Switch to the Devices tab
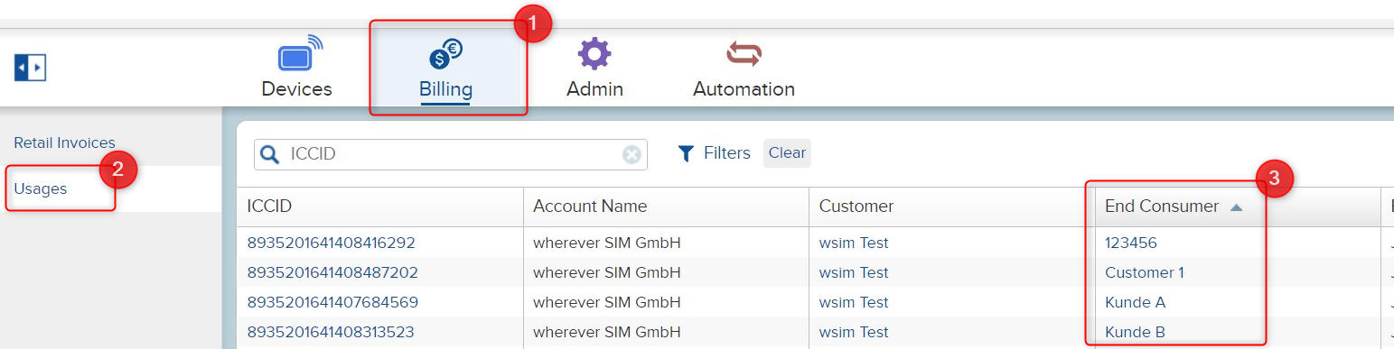The image size is (1394, 349). tap(296, 89)
